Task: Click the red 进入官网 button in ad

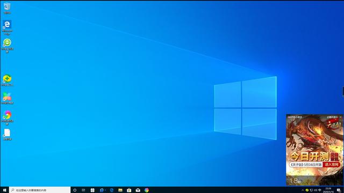Action: coord(332,165)
